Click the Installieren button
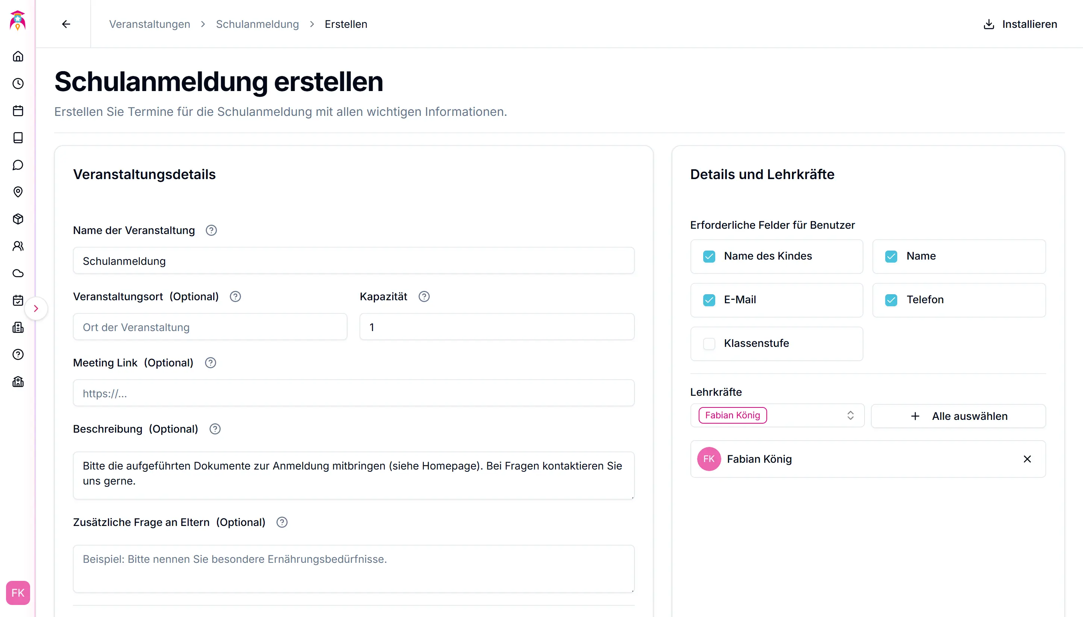 [1020, 24]
